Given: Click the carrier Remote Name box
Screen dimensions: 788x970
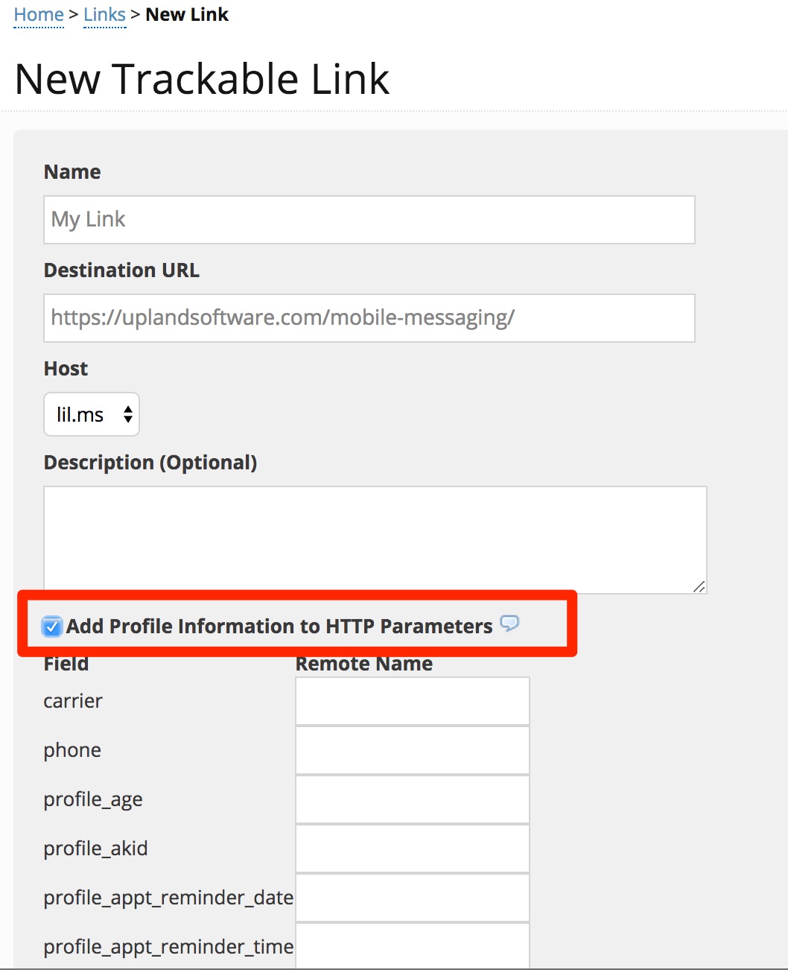Looking at the screenshot, I should pyautogui.click(x=412, y=700).
